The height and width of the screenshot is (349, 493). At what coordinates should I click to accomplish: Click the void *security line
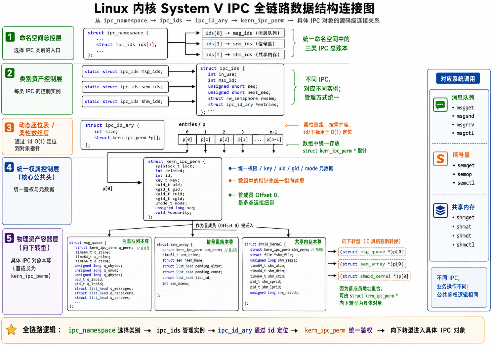click(x=174, y=212)
